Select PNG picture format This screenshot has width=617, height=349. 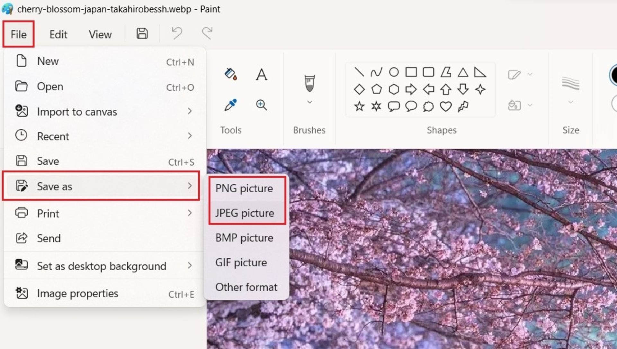coord(245,188)
